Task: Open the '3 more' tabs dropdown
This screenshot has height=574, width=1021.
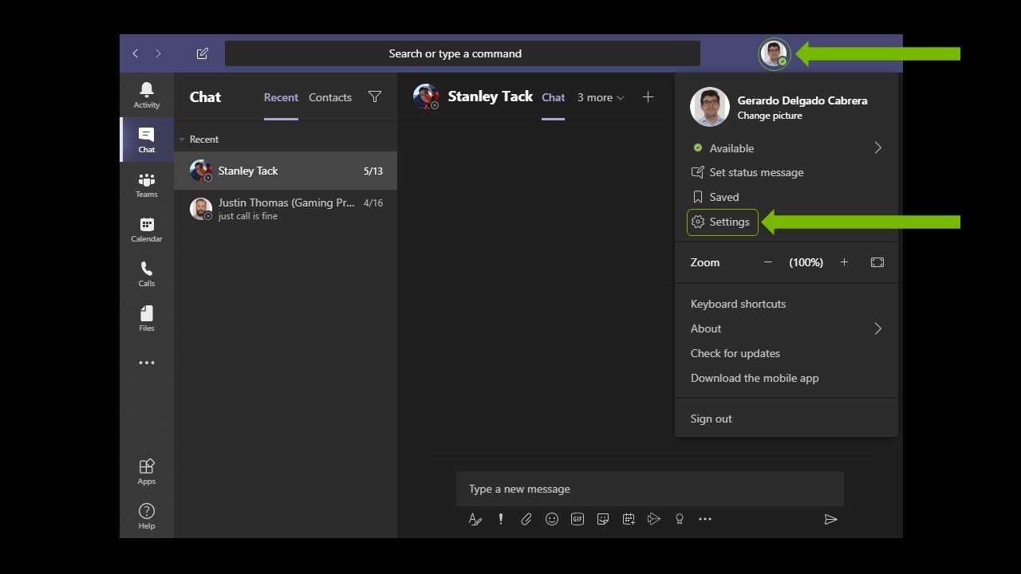Action: point(601,97)
